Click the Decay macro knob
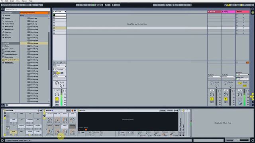This screenshot has height=143, width=255. coord(57,131)
